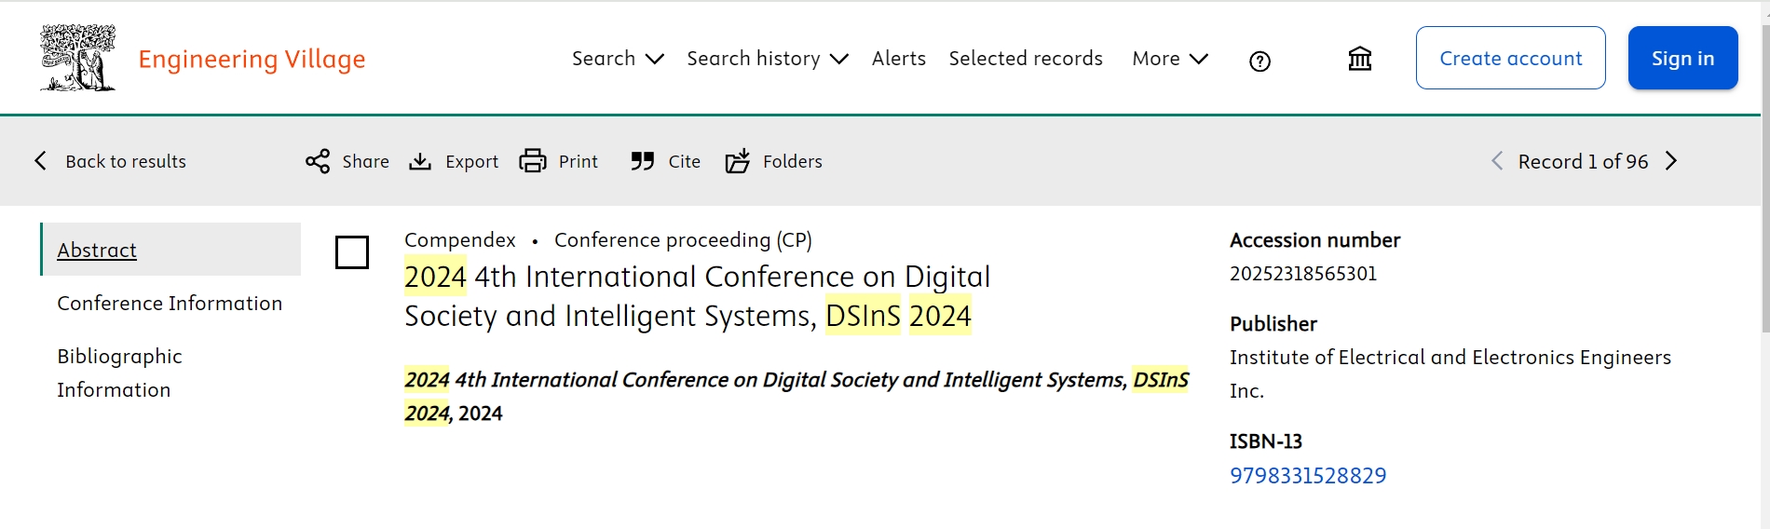The image size is (1770, 529).
Task: Open the Alerts menu item
Action: [x=898, y=59]
